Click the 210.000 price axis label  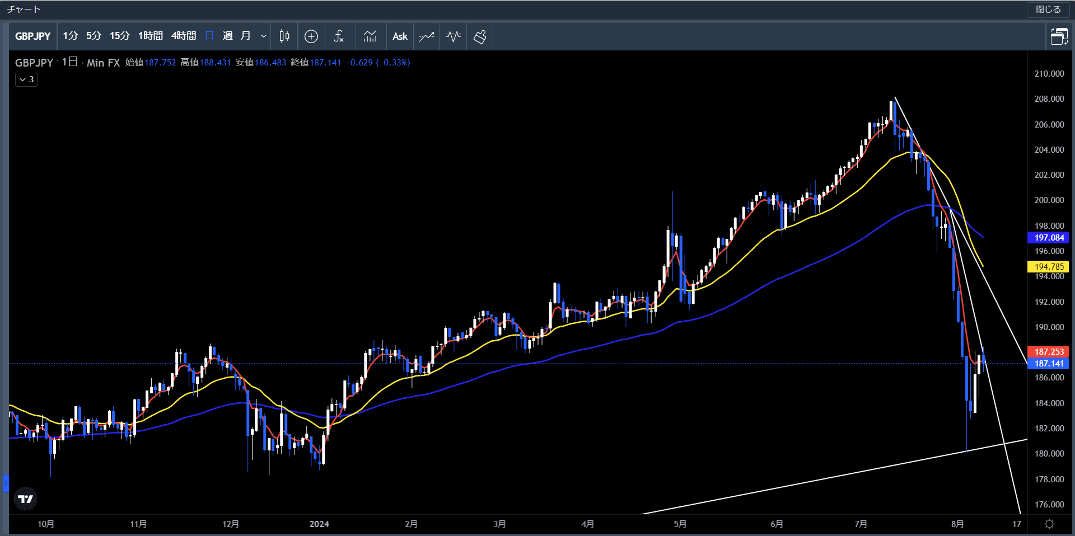tap(1049, 74)
